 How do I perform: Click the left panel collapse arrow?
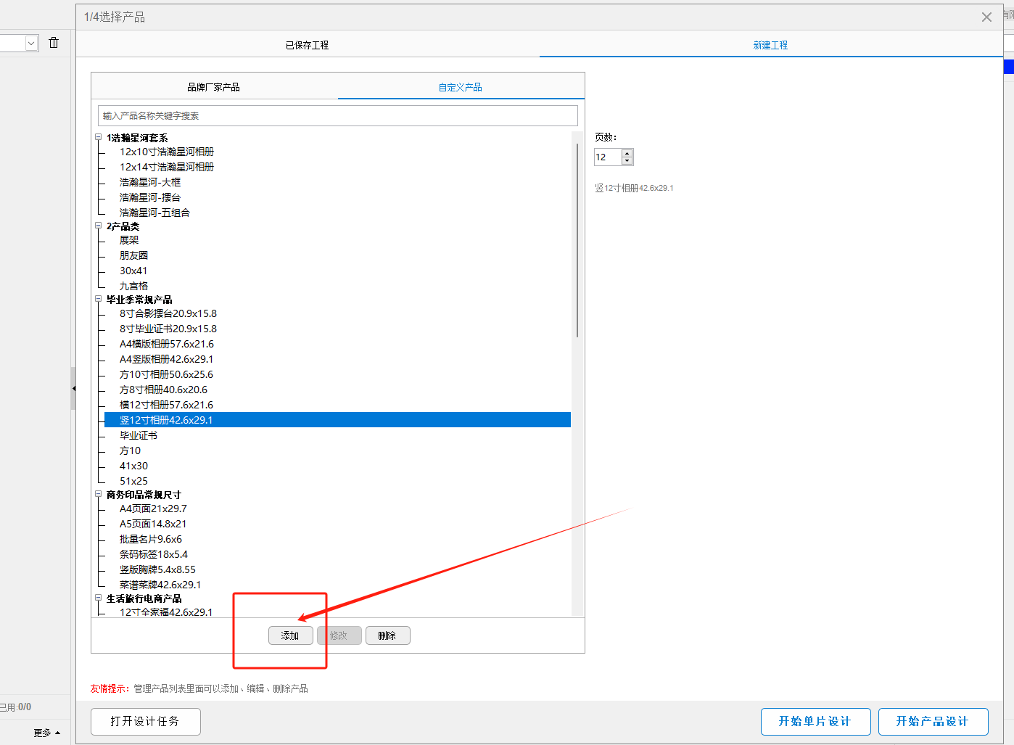(x=73, y=388)
